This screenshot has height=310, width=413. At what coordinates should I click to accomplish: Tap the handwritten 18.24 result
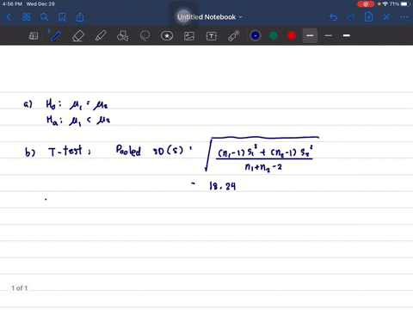(223, 186)
